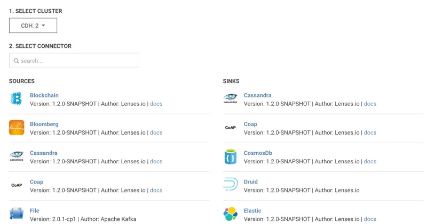The width and height of the screenshot is (427, 224).
Task: Click the Druid sink icon
Action: (x=231, y=184)
